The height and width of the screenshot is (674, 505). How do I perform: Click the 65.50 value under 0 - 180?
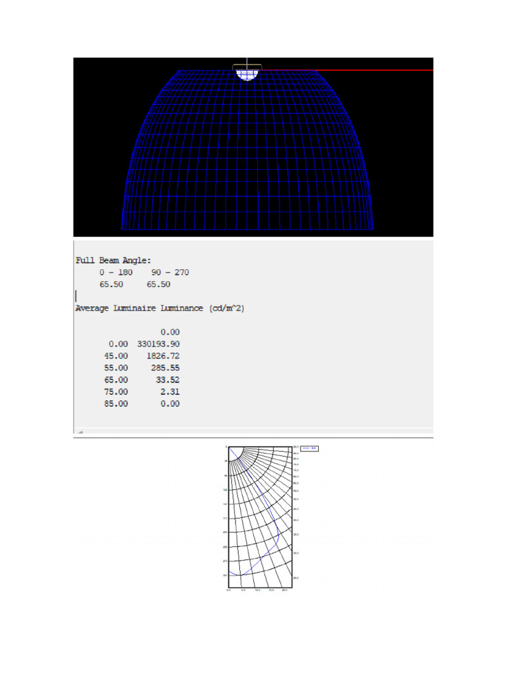coord(111,284)
